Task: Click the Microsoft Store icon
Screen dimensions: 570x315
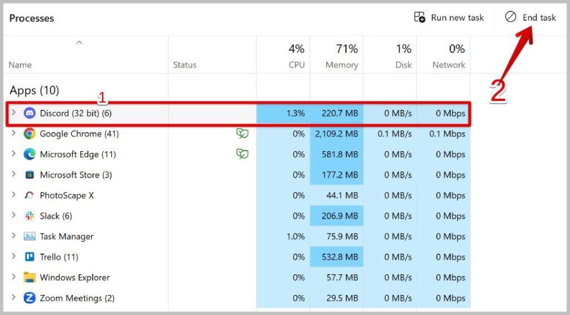Action: click(30, 175)
